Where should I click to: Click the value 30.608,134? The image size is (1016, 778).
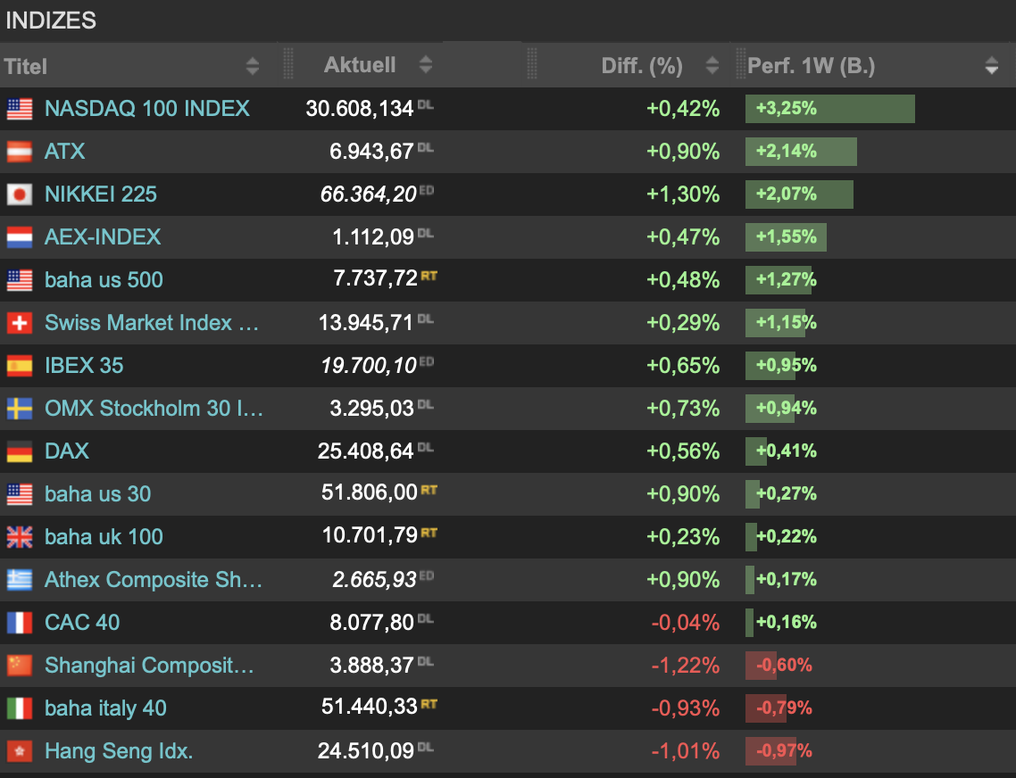(360, 108)
